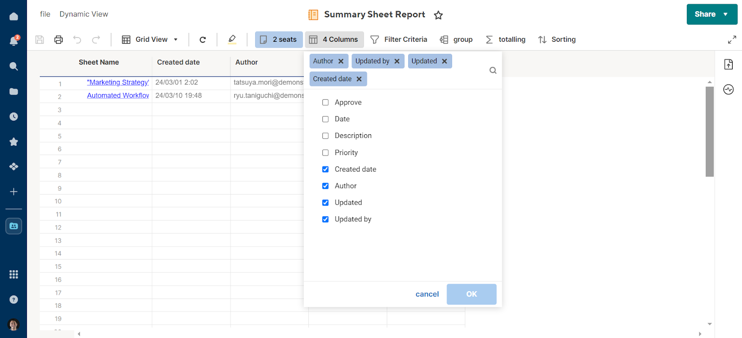Open the activity log icon in the right panel

[x=729, y=90]
